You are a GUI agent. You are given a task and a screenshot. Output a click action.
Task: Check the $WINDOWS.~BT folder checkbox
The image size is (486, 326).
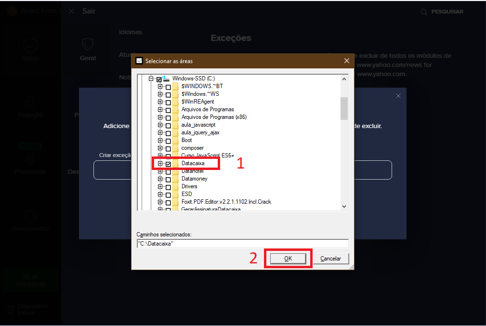tap(168, 87)
